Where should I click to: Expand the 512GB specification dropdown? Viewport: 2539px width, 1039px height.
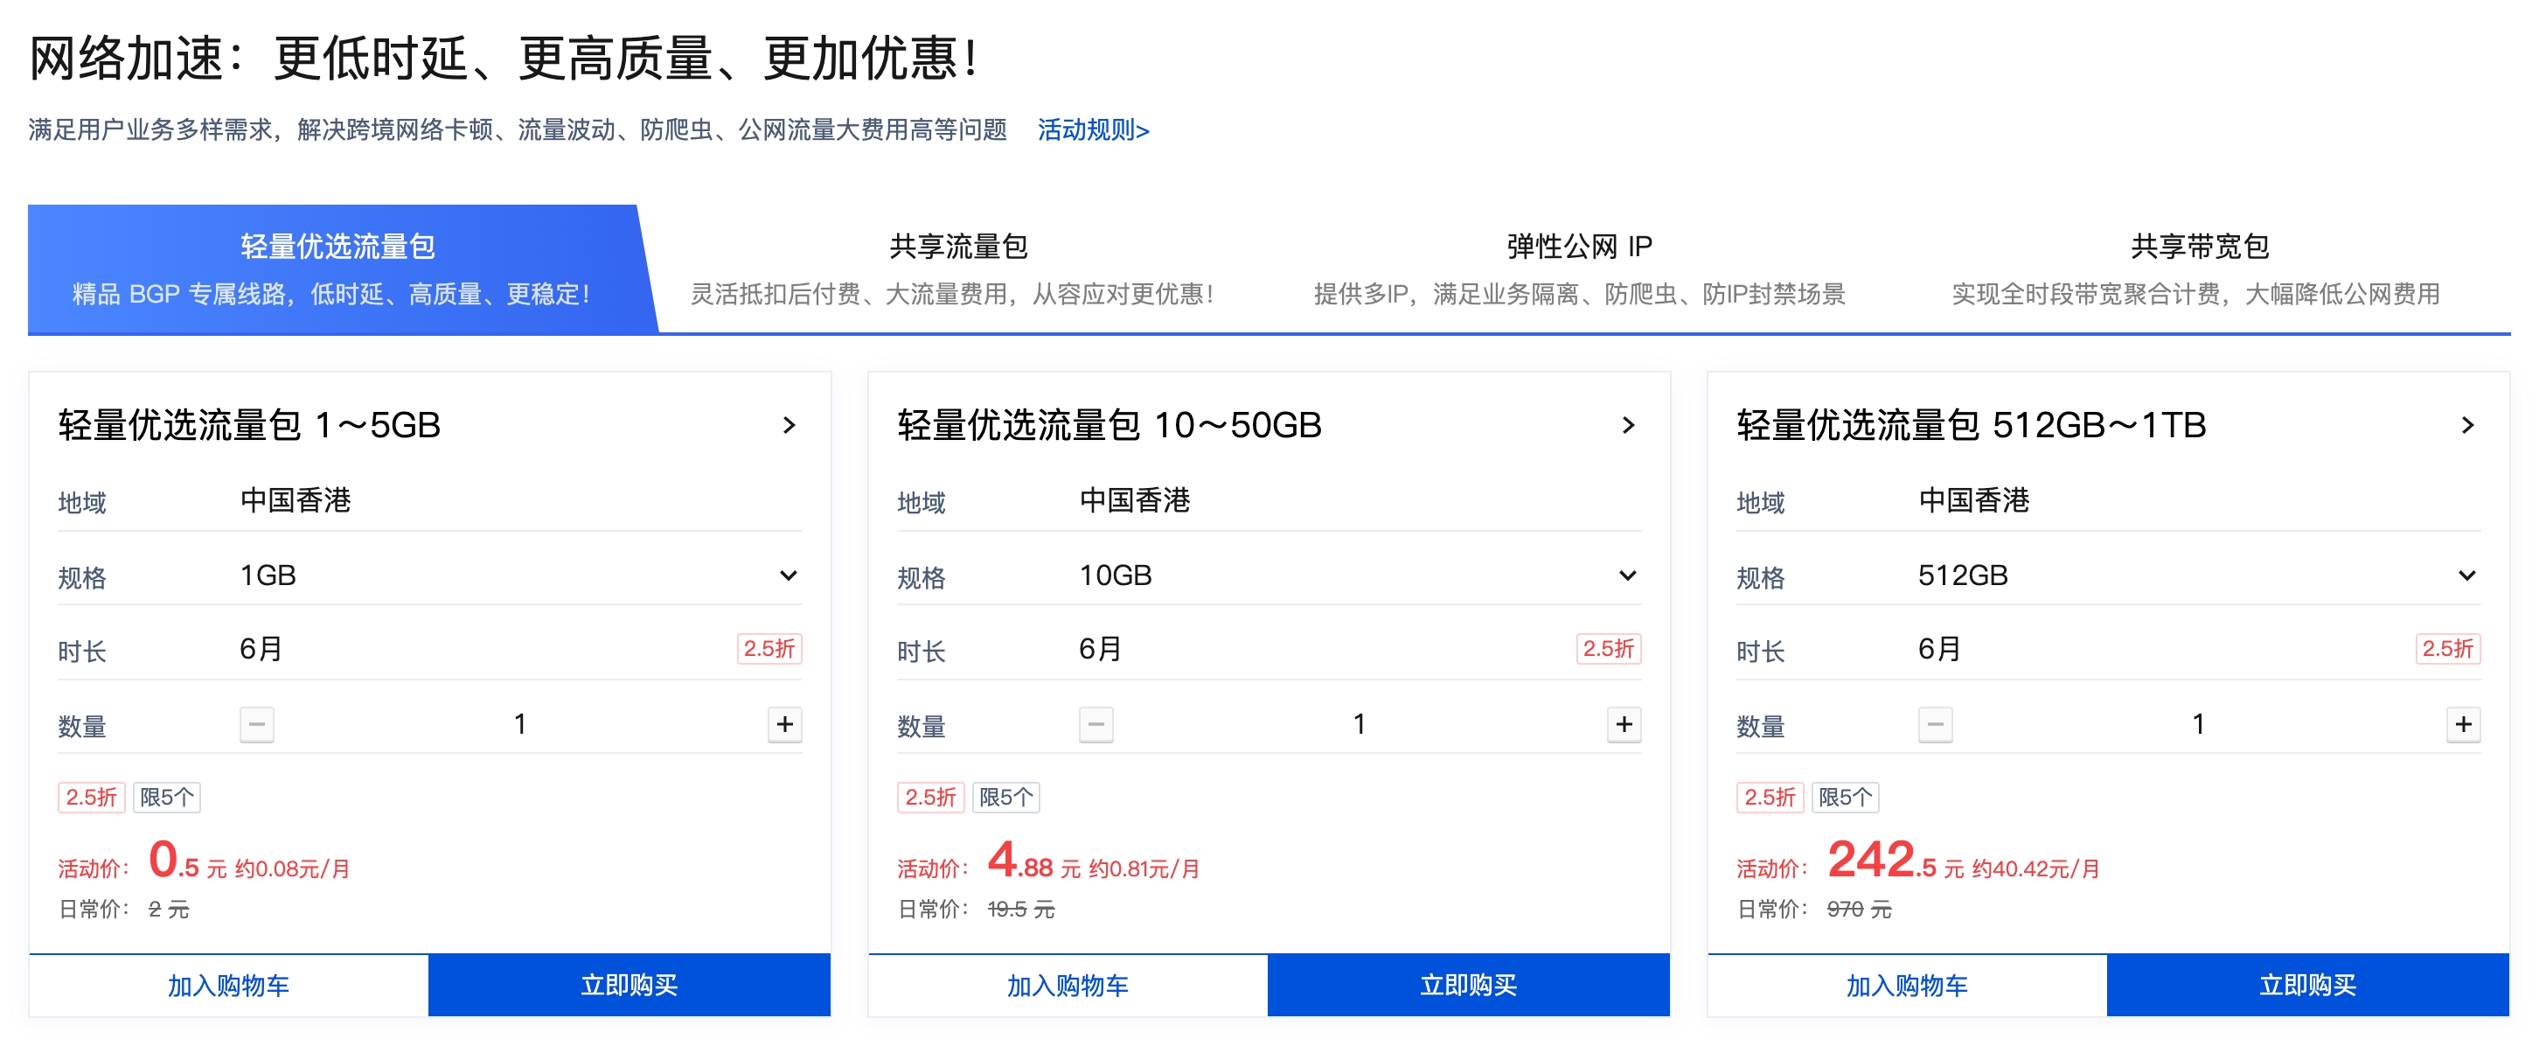(x=2466, y=575)
